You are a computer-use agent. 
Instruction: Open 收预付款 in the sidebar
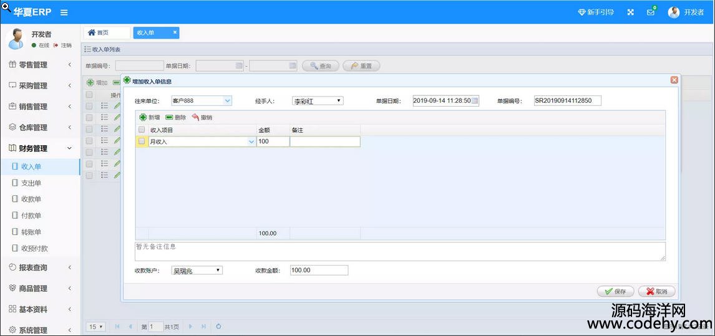40,249
